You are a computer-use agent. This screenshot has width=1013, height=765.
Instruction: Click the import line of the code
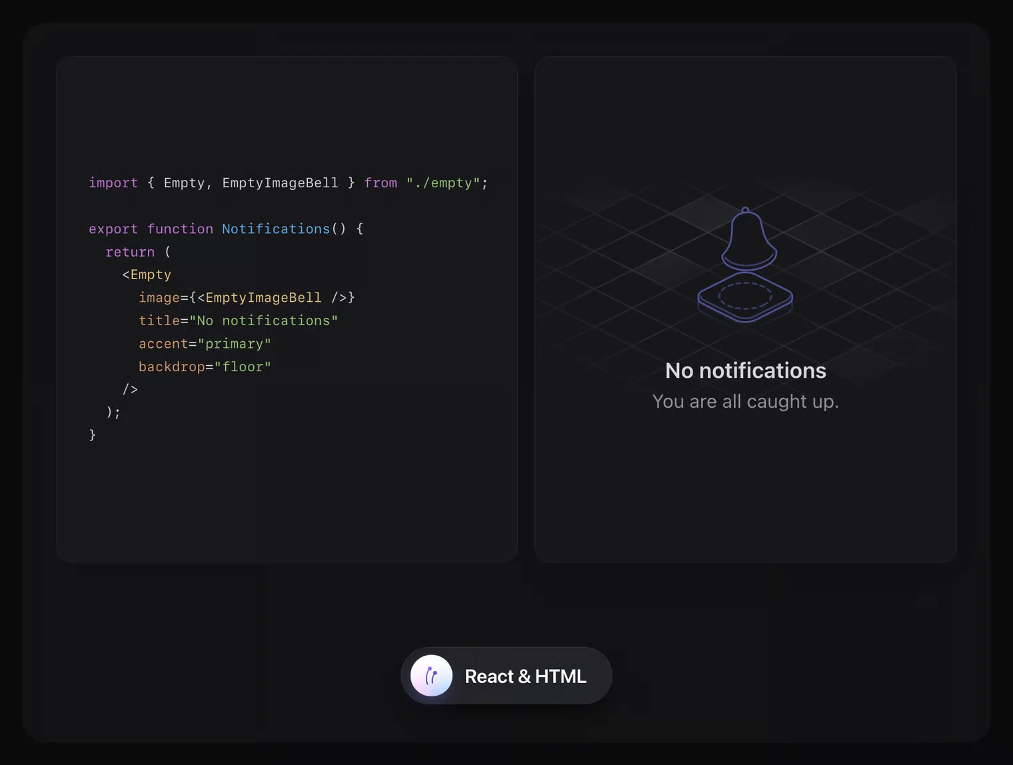(288, 183)
